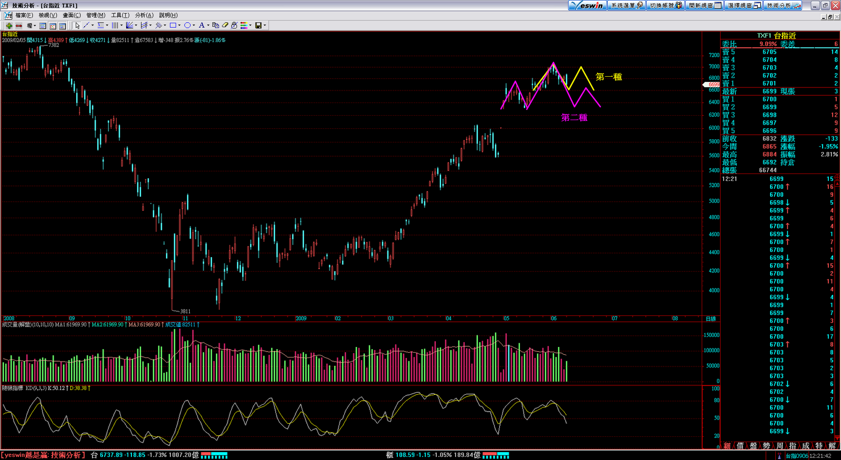This screenshot has width=841, height=460.
Task: Select the rectangle shape tool
Action: tap(173, 25)
